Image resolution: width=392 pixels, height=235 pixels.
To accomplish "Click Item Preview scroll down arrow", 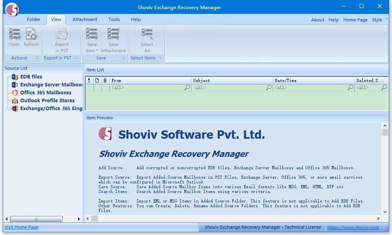I will (x=385, y=212).
